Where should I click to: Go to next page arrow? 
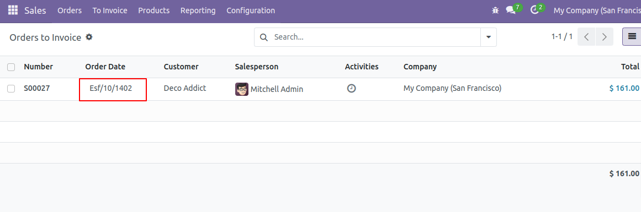pyautogui.click(x=604, y=37)
